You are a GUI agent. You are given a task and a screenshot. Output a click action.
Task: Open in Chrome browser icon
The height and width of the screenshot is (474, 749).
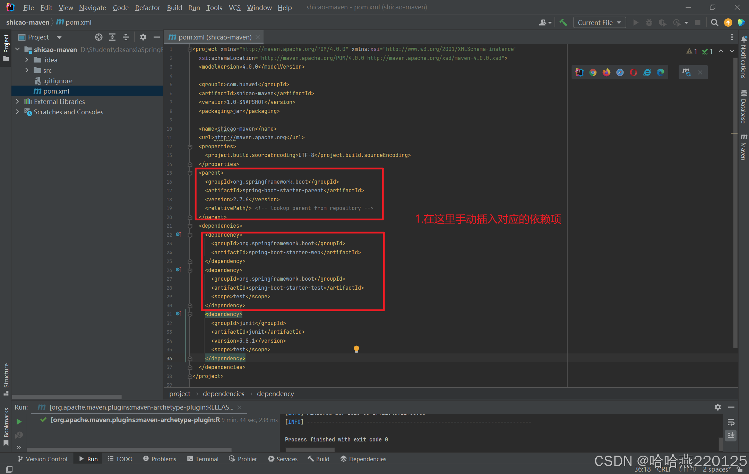[593, 72]
